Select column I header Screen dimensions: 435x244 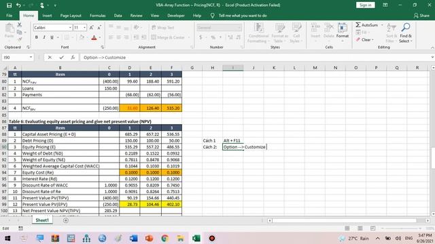pos(232,68)
